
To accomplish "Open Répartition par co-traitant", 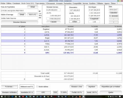I will [111, 87].
